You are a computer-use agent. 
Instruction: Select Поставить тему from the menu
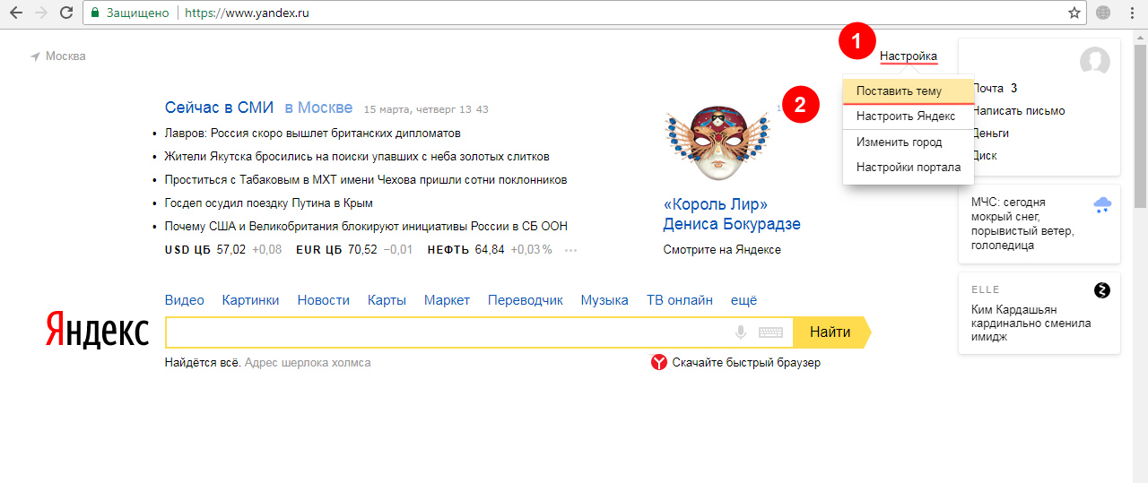point(909,91)
